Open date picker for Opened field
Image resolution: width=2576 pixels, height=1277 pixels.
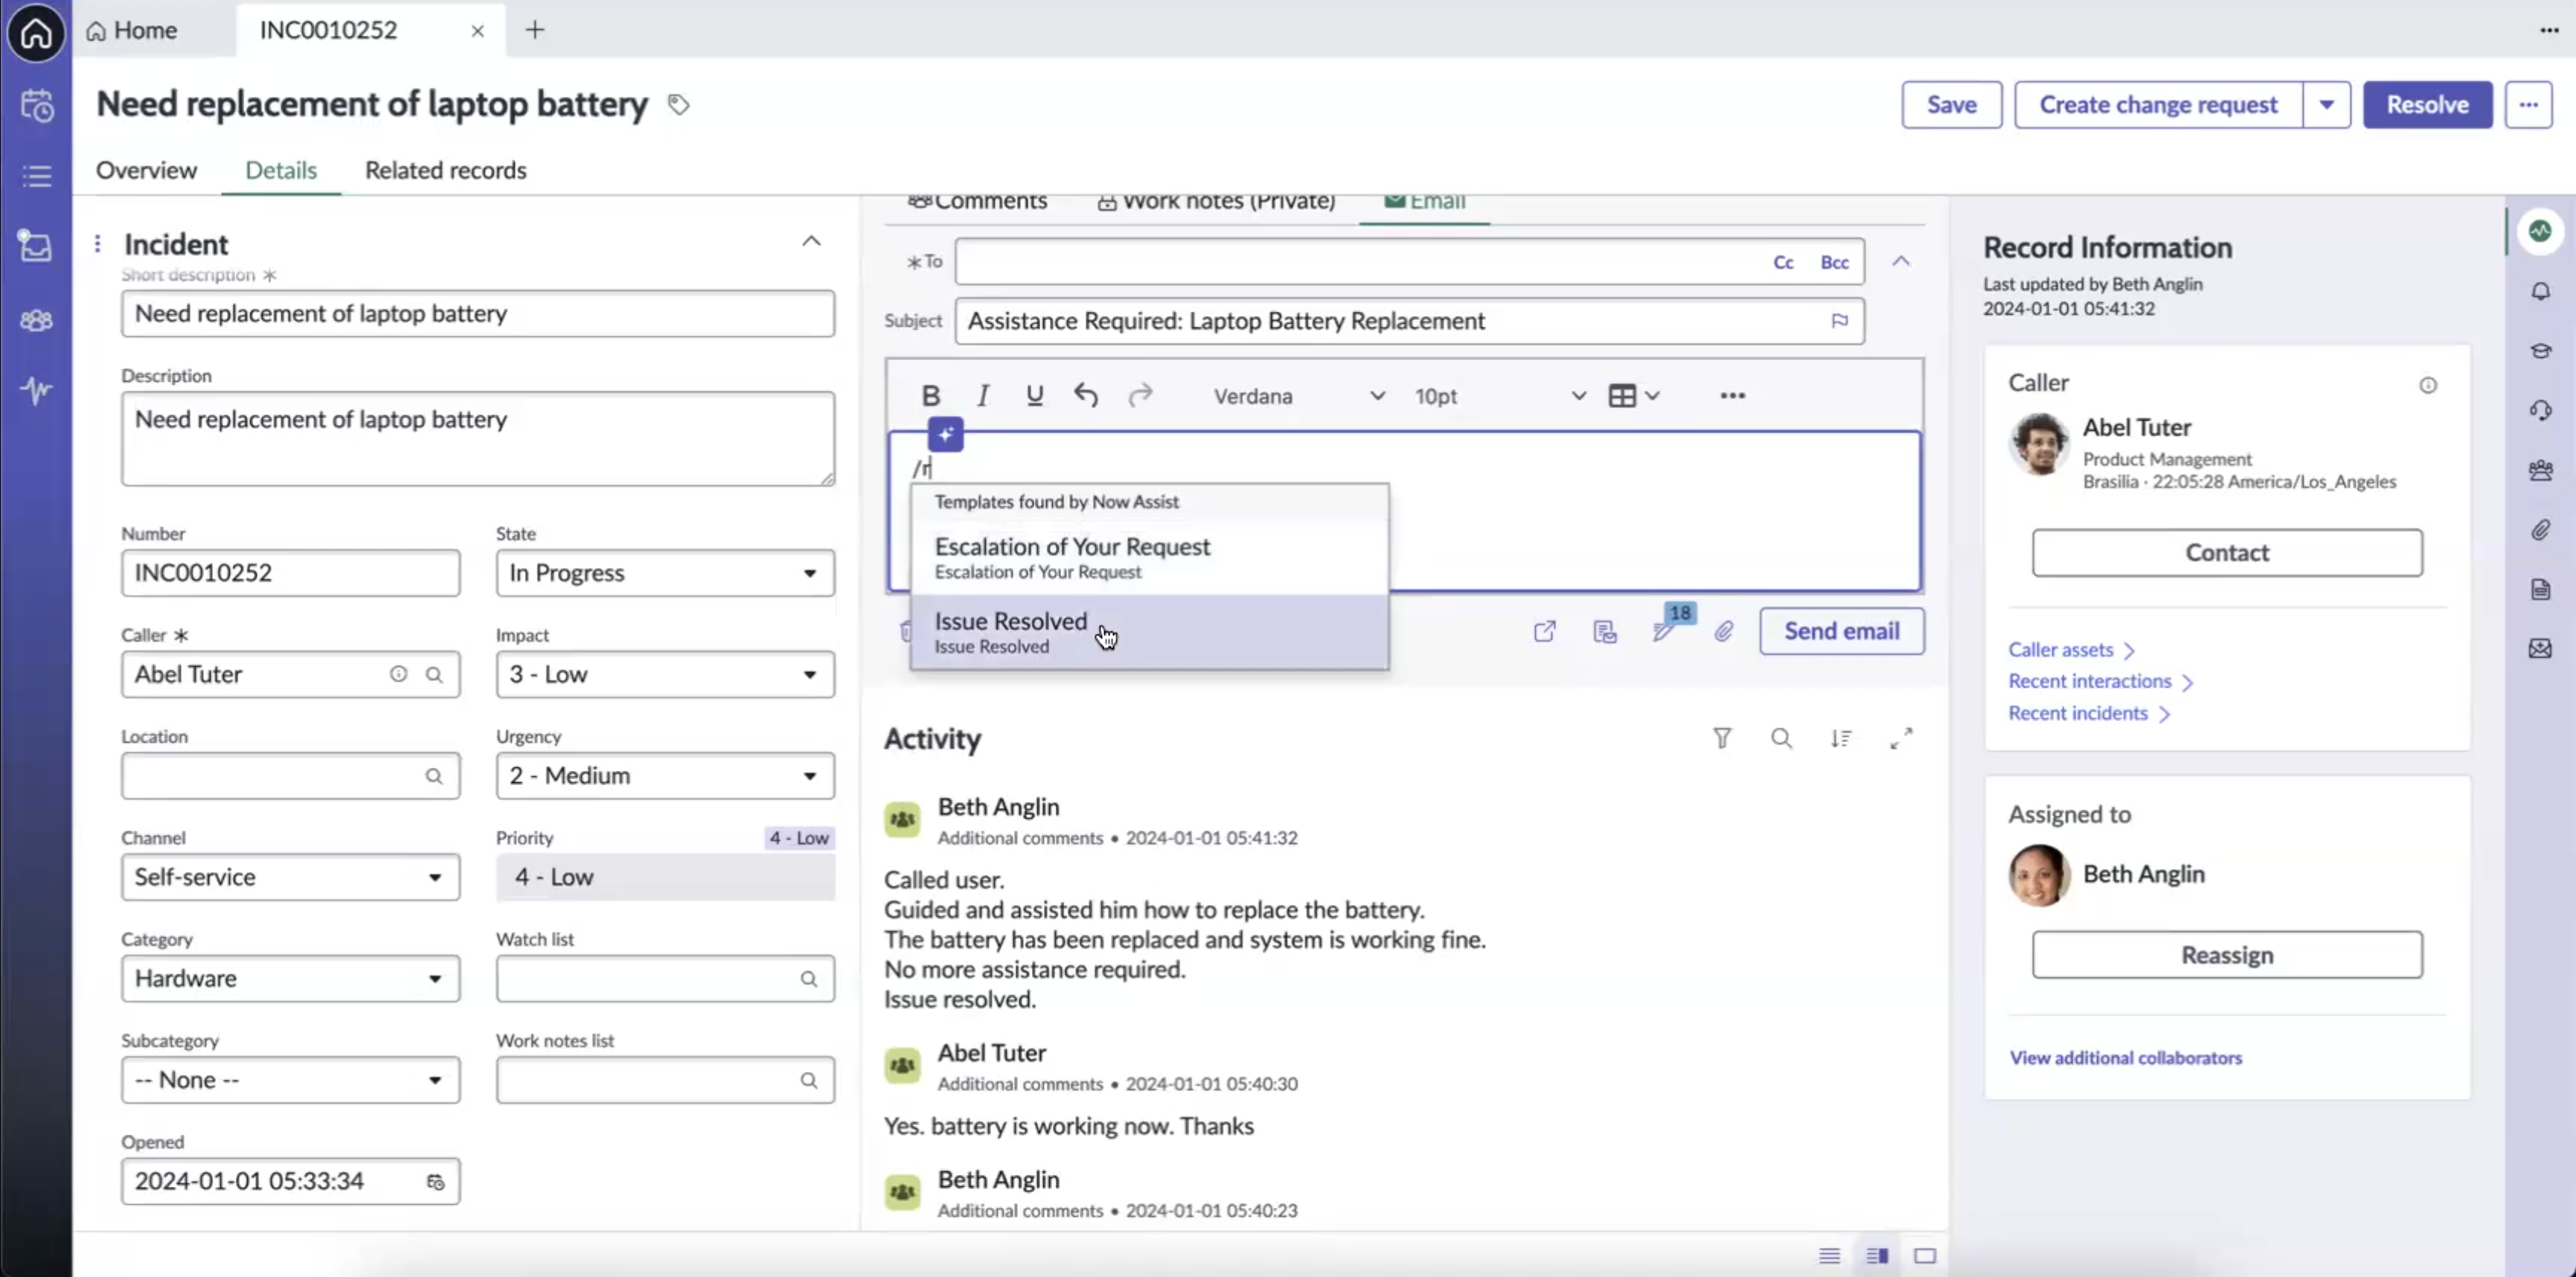pos(435,1182)
